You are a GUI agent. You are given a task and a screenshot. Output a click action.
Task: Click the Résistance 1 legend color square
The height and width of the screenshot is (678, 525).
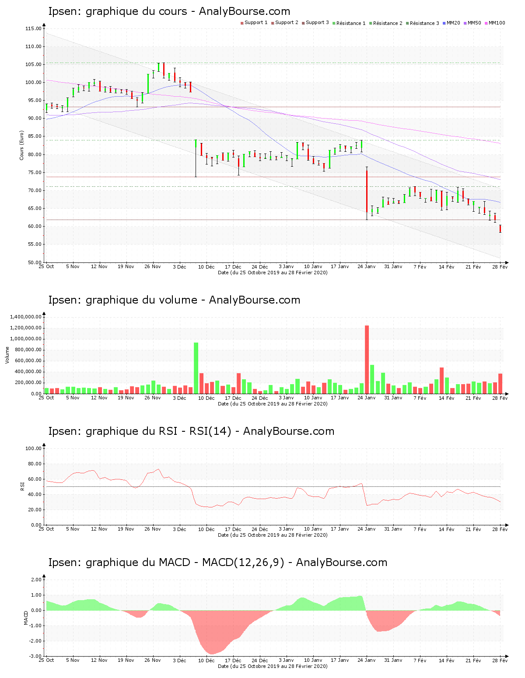334,23
